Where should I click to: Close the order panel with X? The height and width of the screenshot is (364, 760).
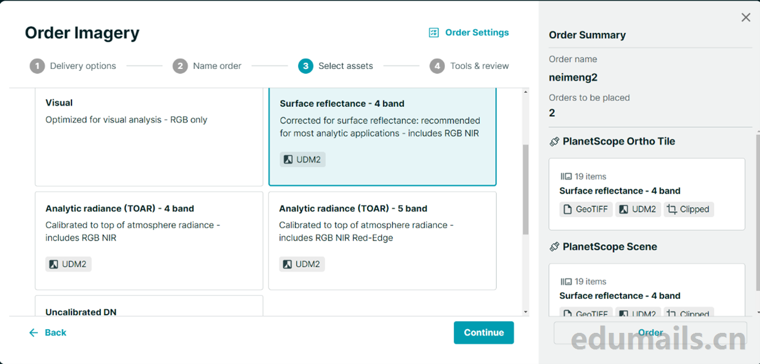pos(745,18)
